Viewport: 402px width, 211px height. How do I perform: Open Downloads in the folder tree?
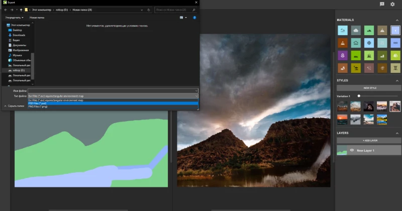(x=19, y=35)
